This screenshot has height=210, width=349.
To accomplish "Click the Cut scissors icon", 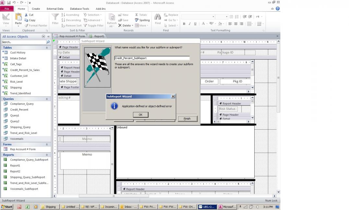I will [x=26, y=15].
